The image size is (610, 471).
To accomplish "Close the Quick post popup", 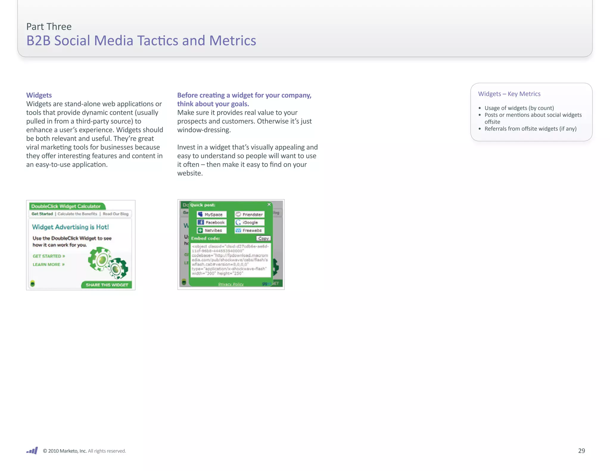I will tap(269, 205).
